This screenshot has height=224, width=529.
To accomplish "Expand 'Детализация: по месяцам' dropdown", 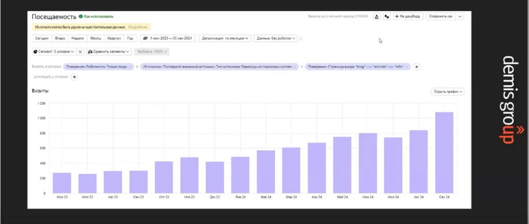I will [x=225, y=39].
